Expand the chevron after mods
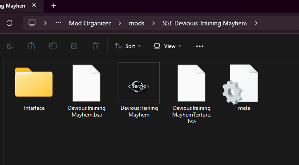This screenshot has width=299, height=165. click(154, 23)
